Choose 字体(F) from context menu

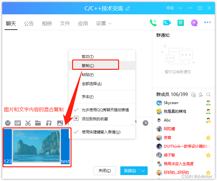point(102,97)
